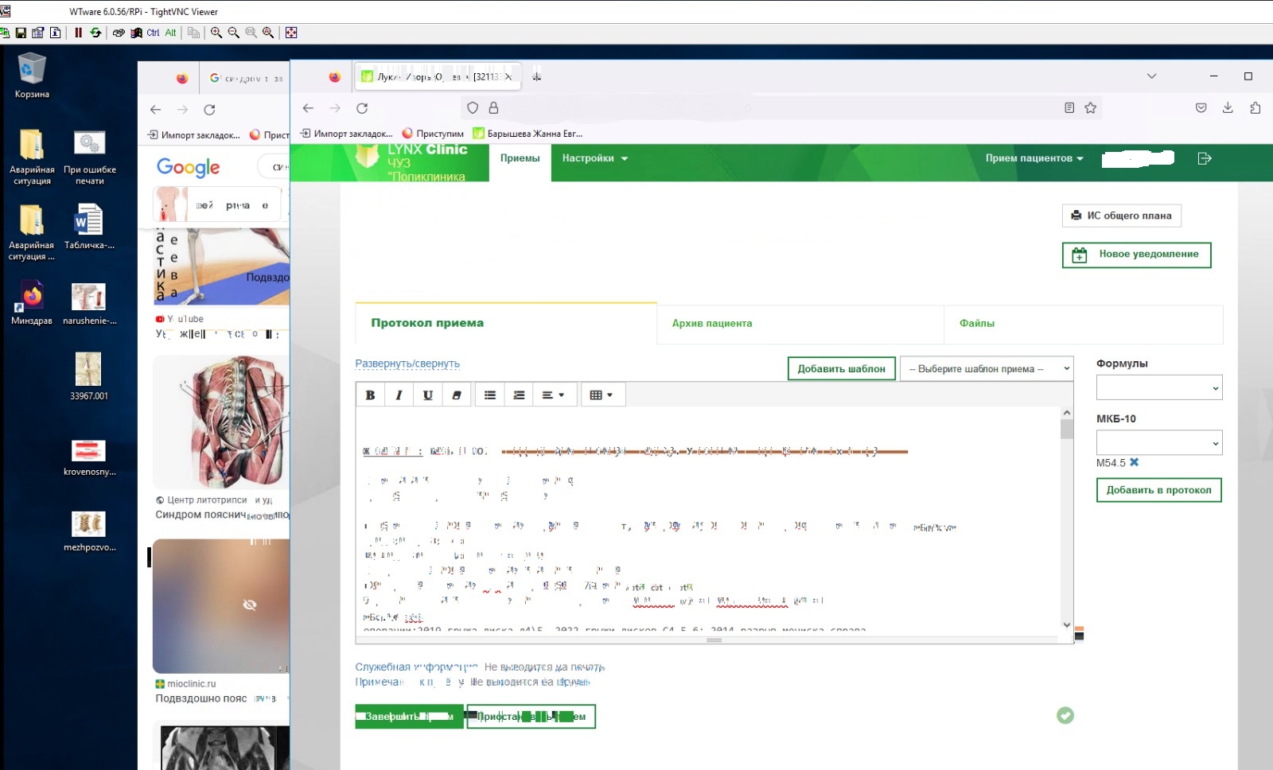Click the logout icon in green header
The height and width of the screenshot is (770, 1273).
[1205, 158]
